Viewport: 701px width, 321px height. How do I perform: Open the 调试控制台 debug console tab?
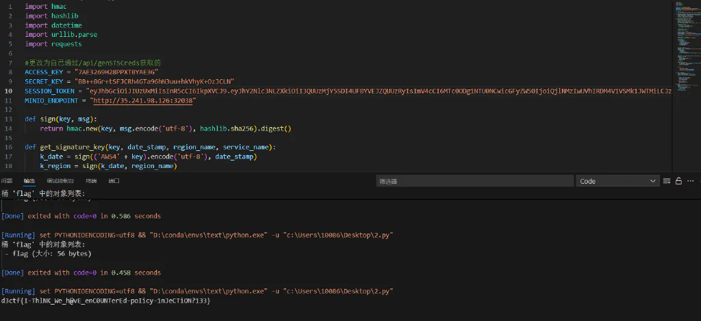60,181
